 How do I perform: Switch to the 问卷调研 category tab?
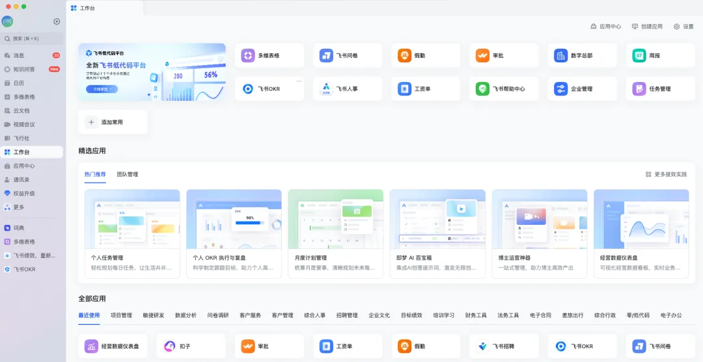pos(218,315)
